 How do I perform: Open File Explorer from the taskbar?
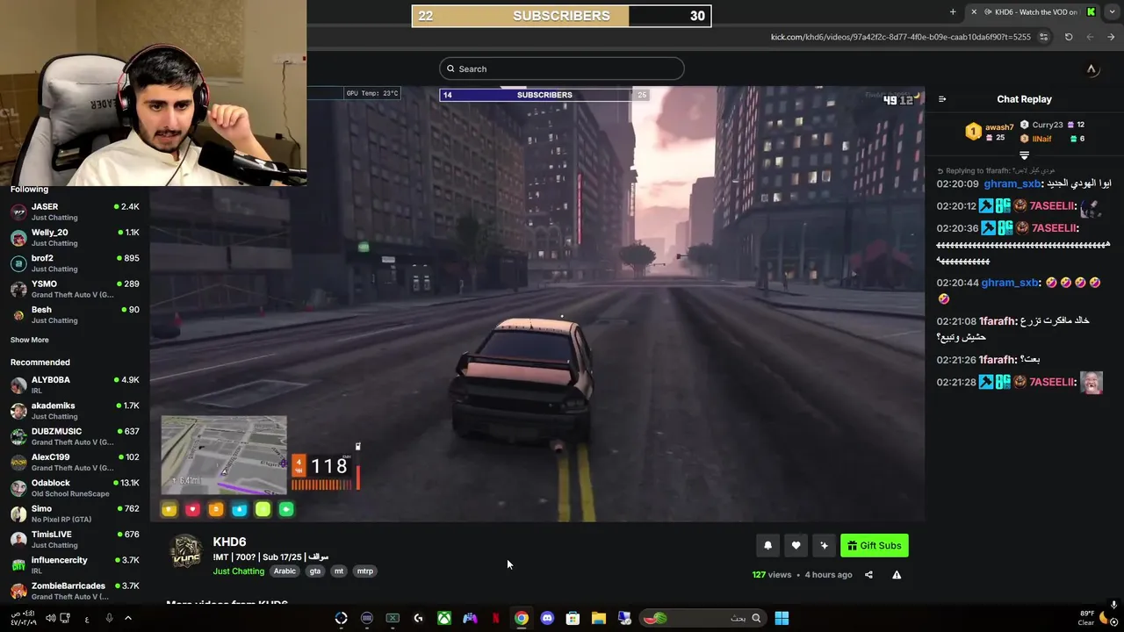coord(598,618)
